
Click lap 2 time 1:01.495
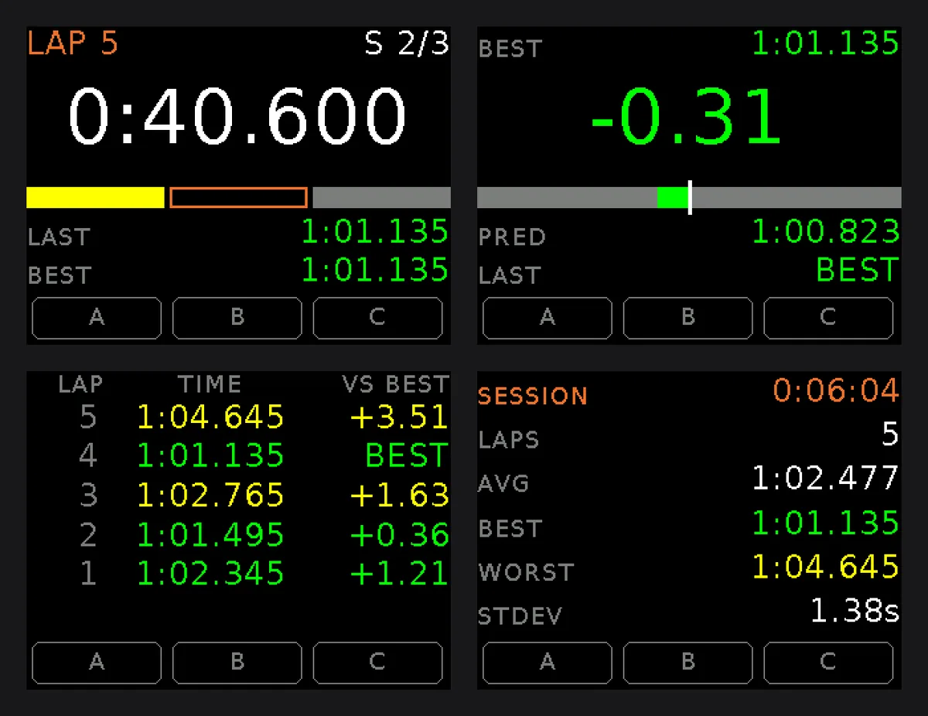tap(210, 534)
